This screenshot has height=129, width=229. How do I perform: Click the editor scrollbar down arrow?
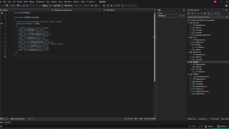155,116
